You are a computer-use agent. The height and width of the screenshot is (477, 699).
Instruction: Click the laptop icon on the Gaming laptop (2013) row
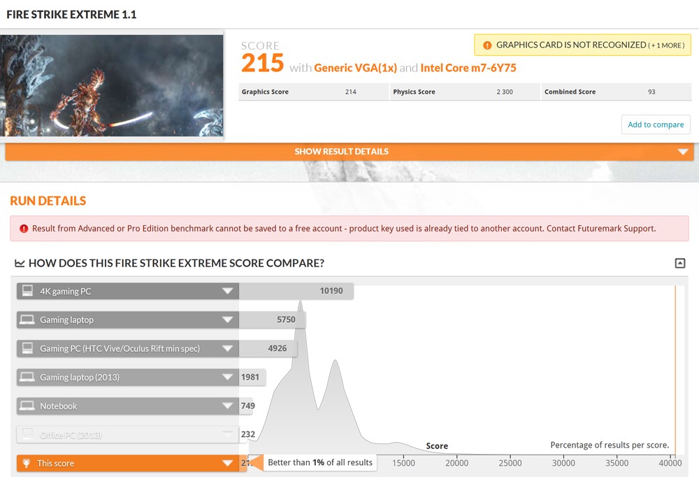pyautogui.click(x=27, y=377)
